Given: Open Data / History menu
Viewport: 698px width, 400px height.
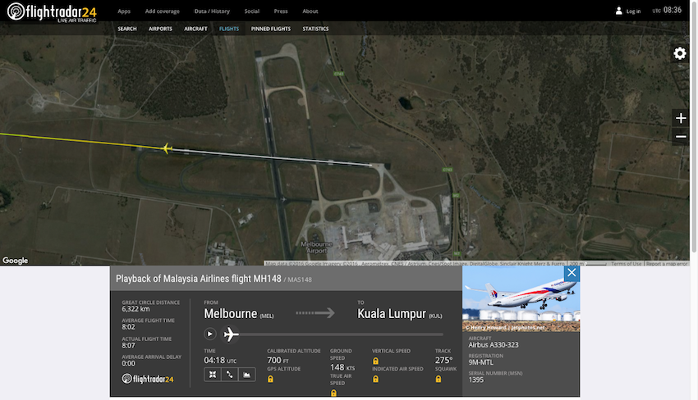Looking at the screenshot, I should 212,11.
